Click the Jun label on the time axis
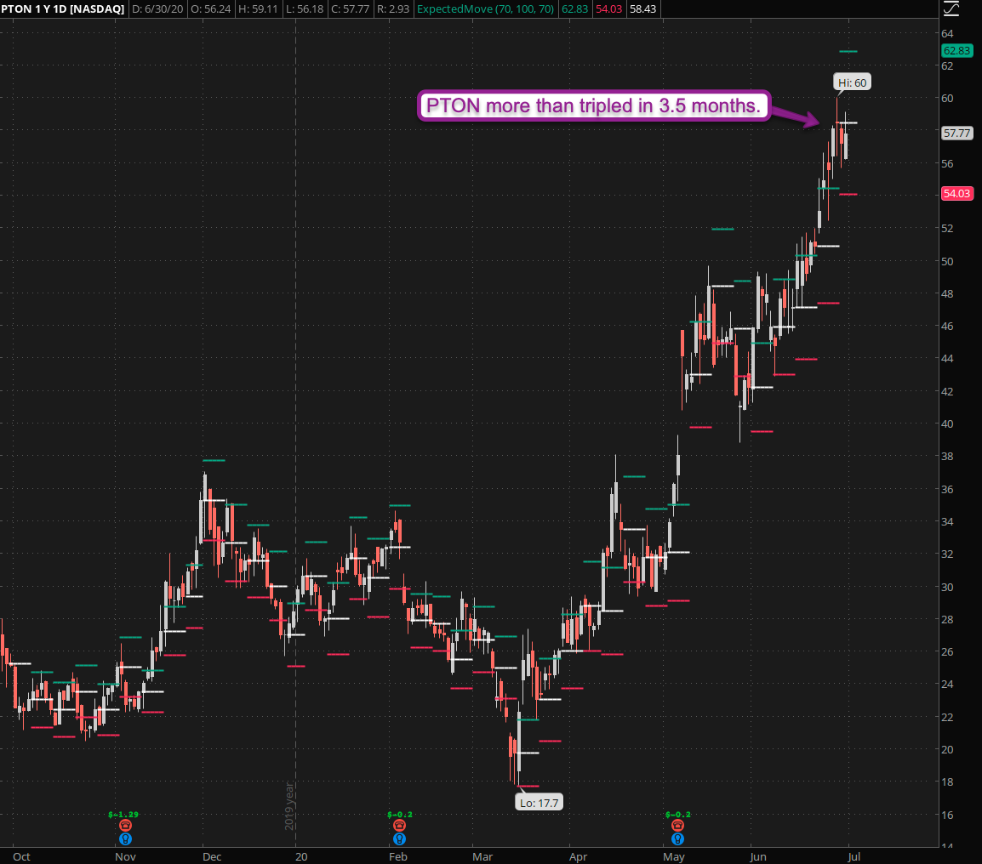 (x=758, y=856)
